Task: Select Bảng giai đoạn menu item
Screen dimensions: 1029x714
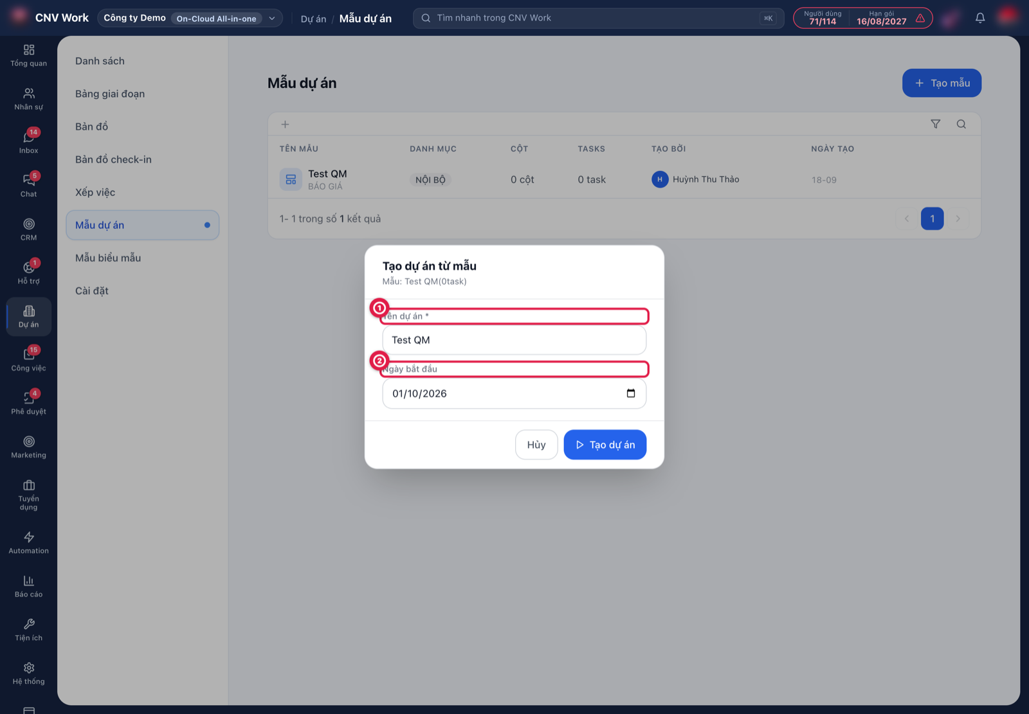Action: pos(142,94)
